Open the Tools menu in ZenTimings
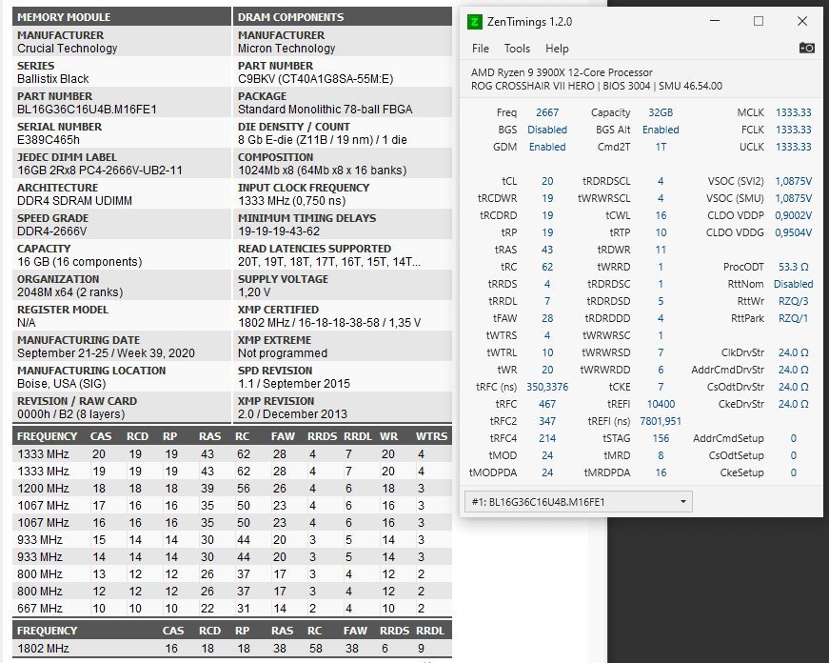 click(517, 49)
